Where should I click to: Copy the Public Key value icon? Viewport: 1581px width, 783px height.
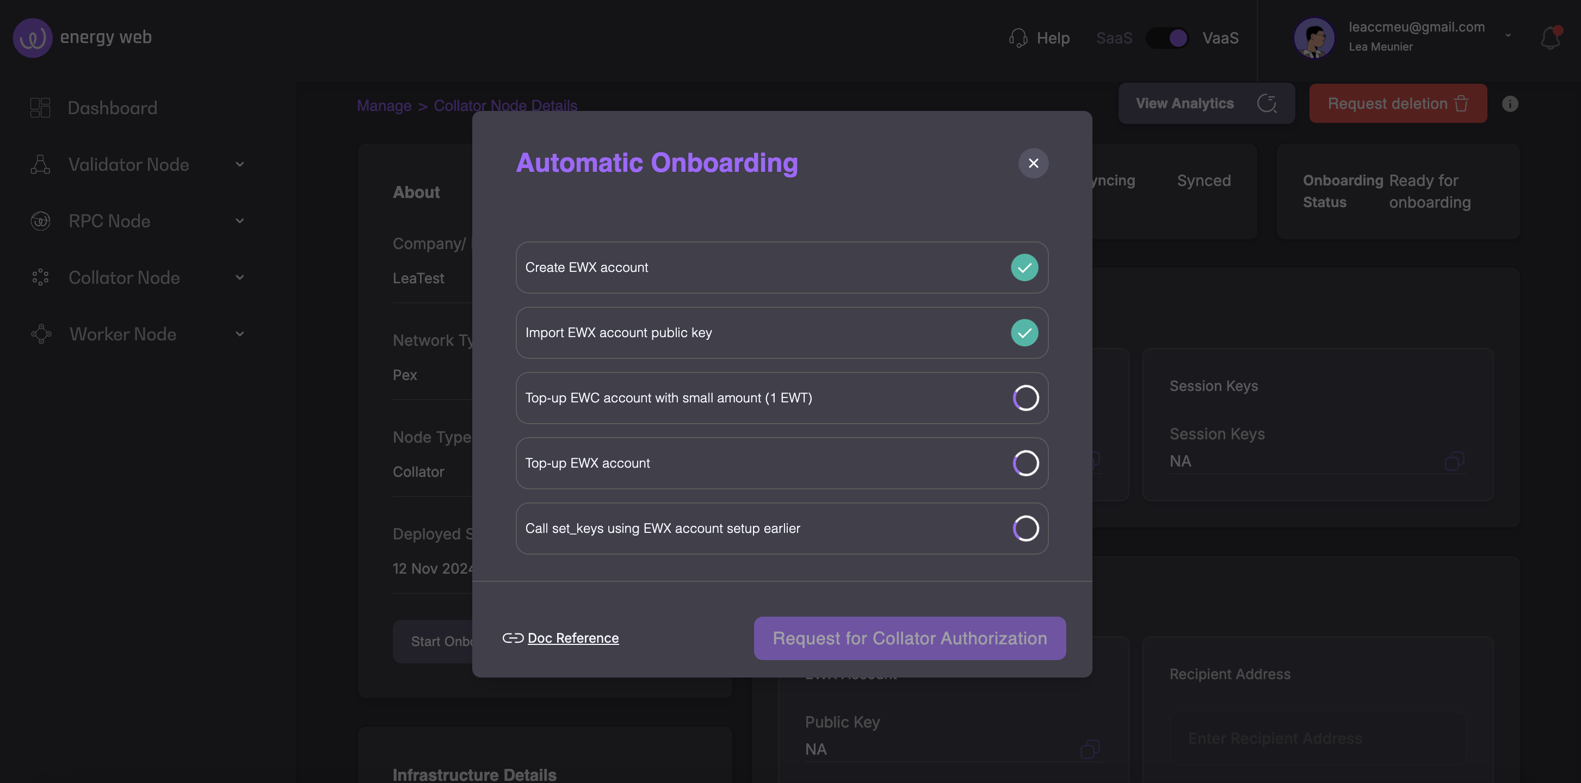pyautogui.click(x=1090, y=749)
